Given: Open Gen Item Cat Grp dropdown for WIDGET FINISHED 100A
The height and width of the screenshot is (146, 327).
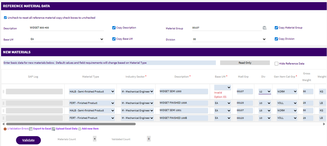Looking at the screenshot, I should (287, 103).
